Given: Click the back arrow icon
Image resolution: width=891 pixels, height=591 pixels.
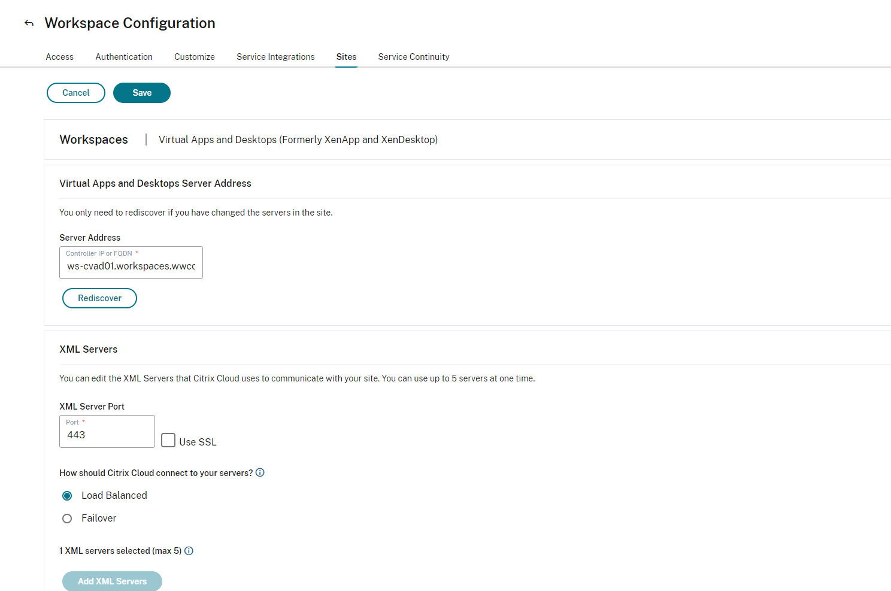Looking at the screenshot, I should (x=29, y=23).
